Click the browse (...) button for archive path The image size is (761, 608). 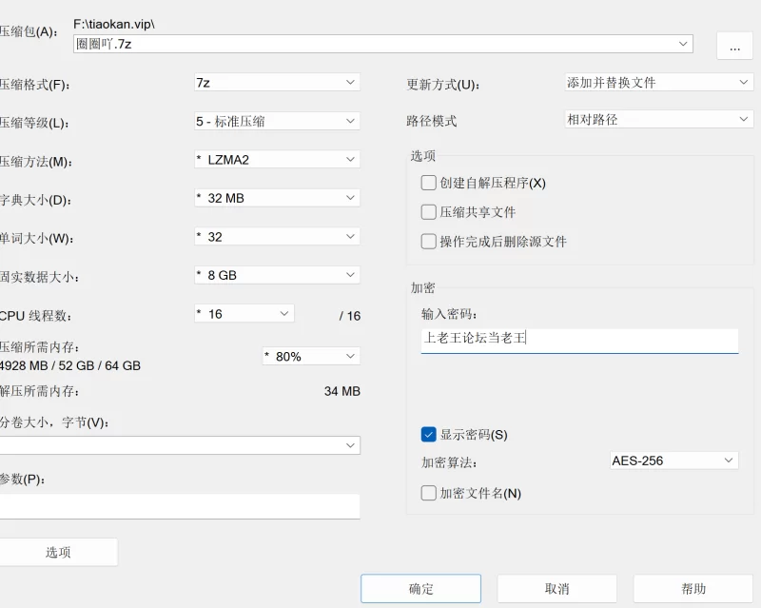(733, 46)
